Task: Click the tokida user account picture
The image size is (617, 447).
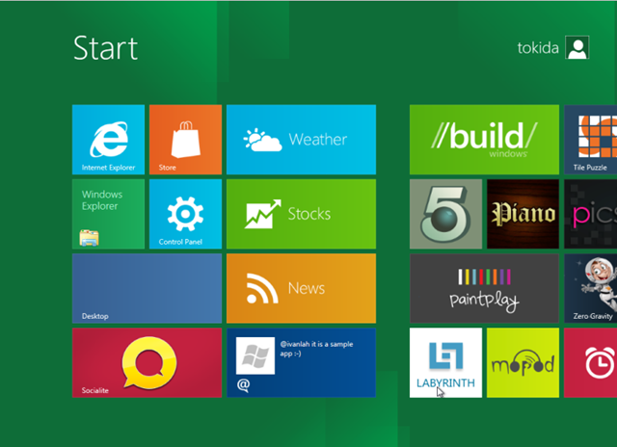Action: coord(577,48)
